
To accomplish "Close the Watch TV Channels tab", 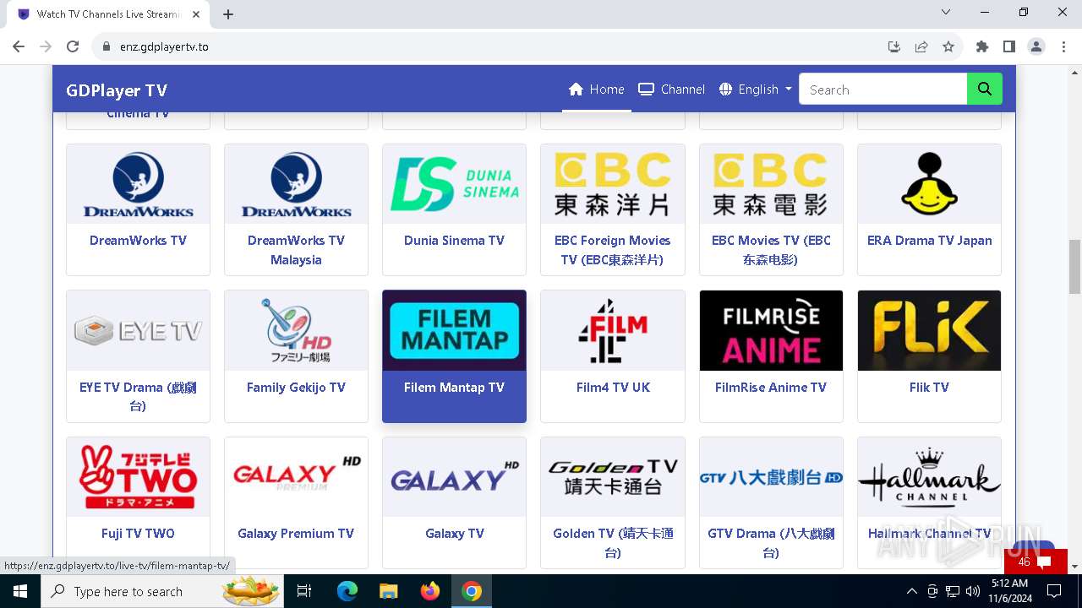I will point(195,14).
